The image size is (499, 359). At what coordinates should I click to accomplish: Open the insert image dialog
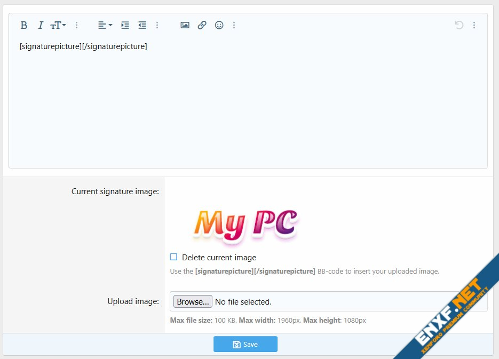coord(185,25)
